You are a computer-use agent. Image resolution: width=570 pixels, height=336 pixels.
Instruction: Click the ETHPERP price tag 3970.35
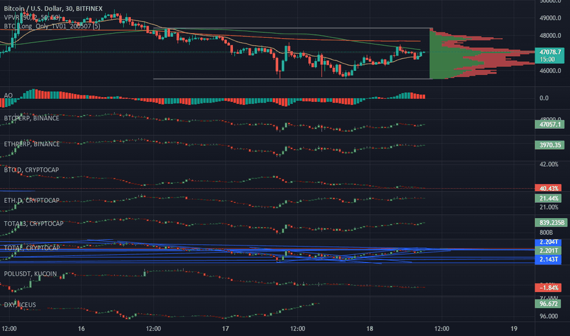(x=550, y=145)
